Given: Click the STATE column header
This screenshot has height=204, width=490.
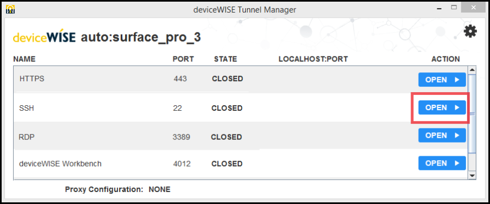Looking at the screenshot, I should (x=226, y=59).
